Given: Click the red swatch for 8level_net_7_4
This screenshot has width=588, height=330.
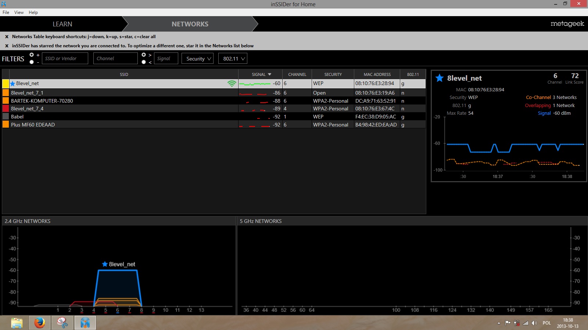Looking at the screenshot, I should click(6, 109).
